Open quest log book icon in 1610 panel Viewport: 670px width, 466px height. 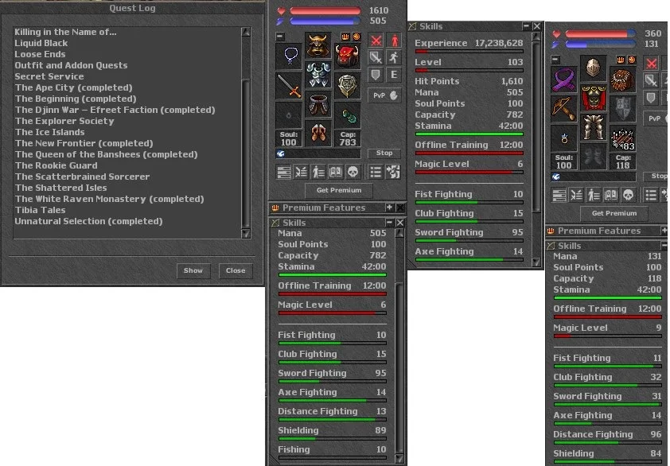(x=336, y=172)
